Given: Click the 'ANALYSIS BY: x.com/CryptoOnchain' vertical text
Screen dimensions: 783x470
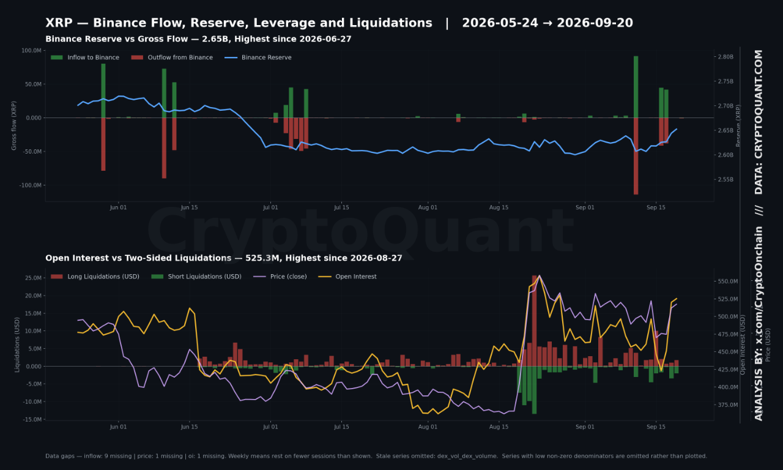Looking at the screenshot, I should tap(759, 323).
